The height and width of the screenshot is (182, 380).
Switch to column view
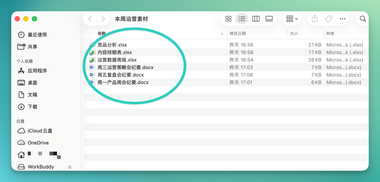pos(256,19)
